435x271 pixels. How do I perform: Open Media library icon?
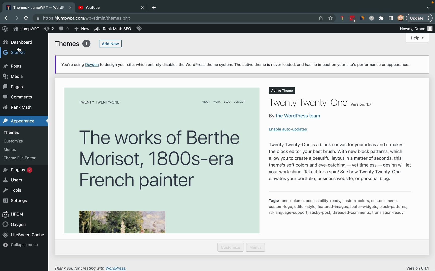(5, 76)
